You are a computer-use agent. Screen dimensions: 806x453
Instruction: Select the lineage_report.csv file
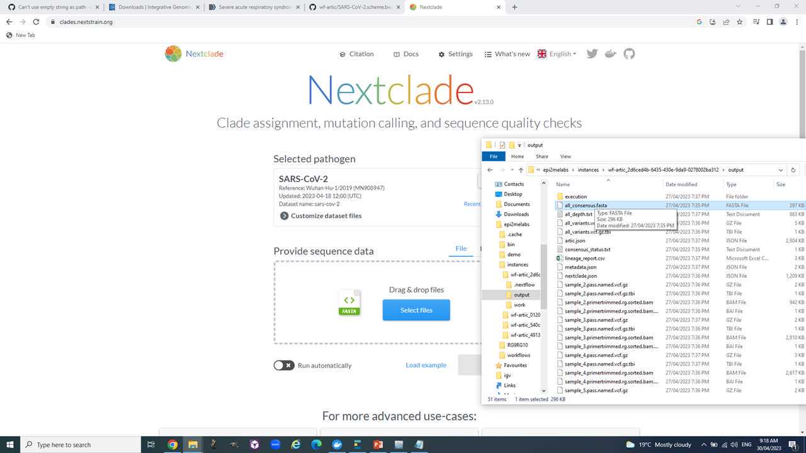[x=584, y=258]
